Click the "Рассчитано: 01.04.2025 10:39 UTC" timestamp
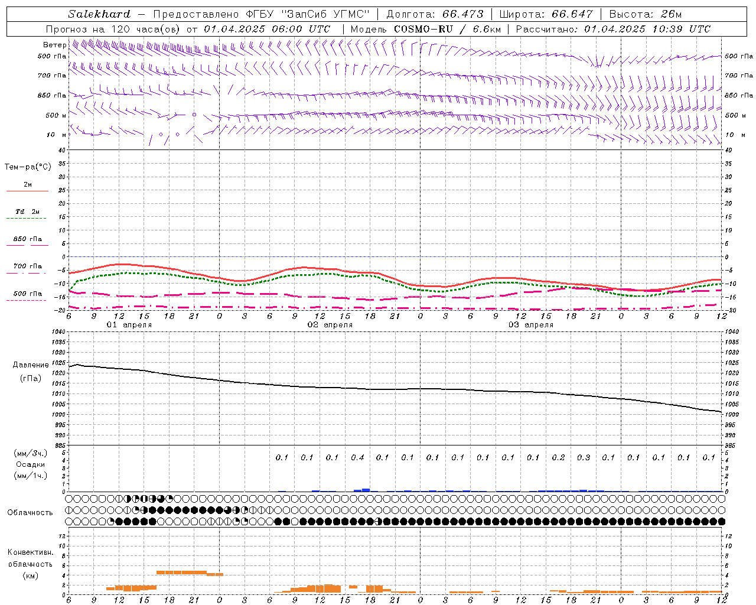Screen dimensions: 756x605 click(x=613, y=29)
